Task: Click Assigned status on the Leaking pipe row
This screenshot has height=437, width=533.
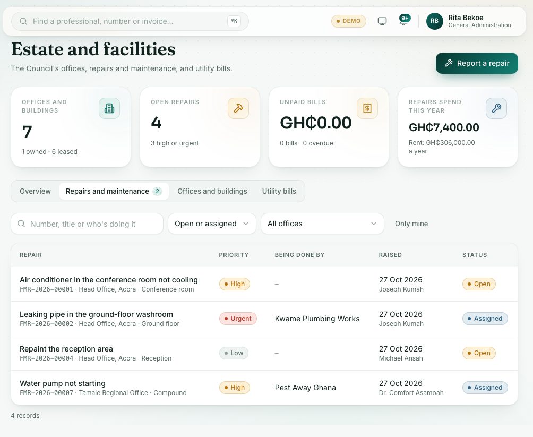Action: (x=485, y=318)
